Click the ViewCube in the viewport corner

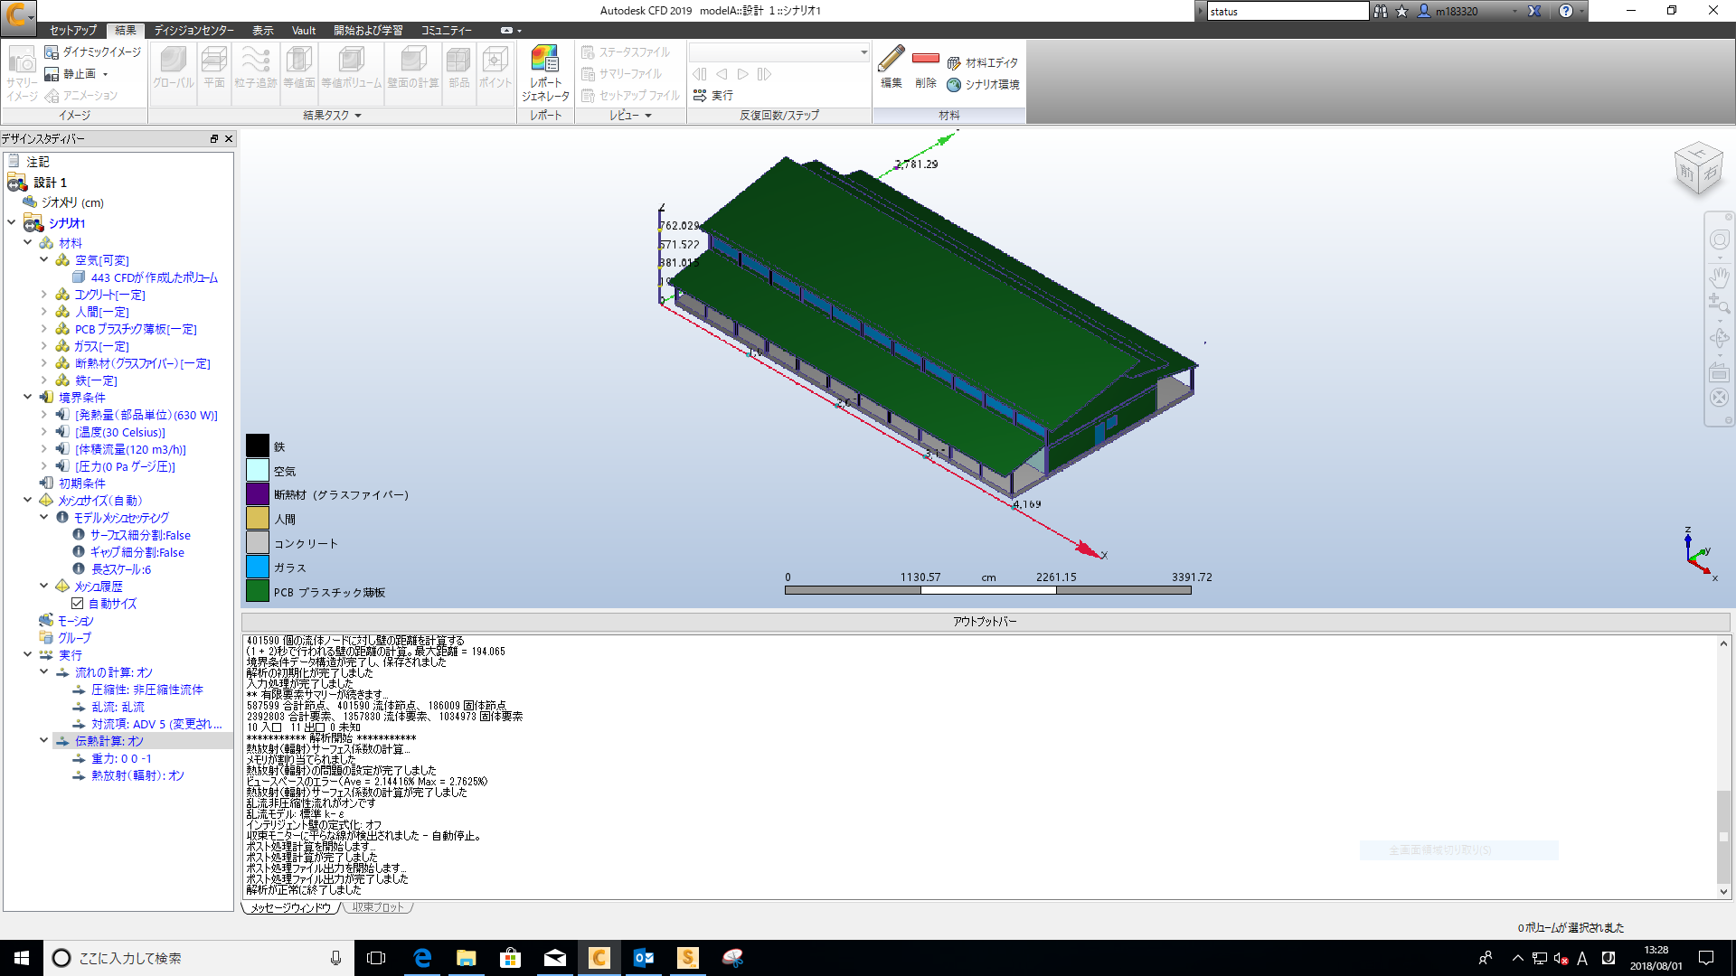tap(1697, 168)
